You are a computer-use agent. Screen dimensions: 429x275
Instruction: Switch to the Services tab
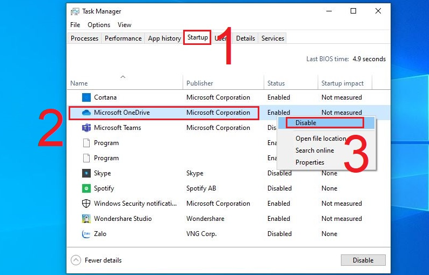tap(272, 38)
